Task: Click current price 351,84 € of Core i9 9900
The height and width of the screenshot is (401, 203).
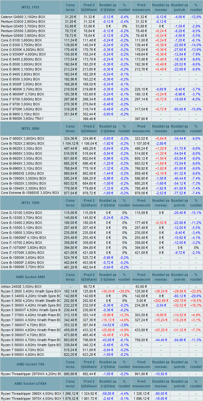Action: [x=70, y=114]
